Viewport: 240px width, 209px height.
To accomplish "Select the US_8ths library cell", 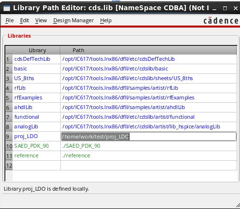I will click(36, 79).
